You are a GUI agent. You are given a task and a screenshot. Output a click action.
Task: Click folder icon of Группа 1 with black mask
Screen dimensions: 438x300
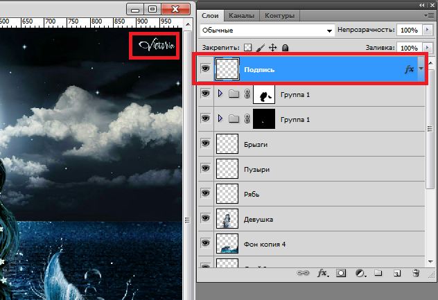point(234,119)
